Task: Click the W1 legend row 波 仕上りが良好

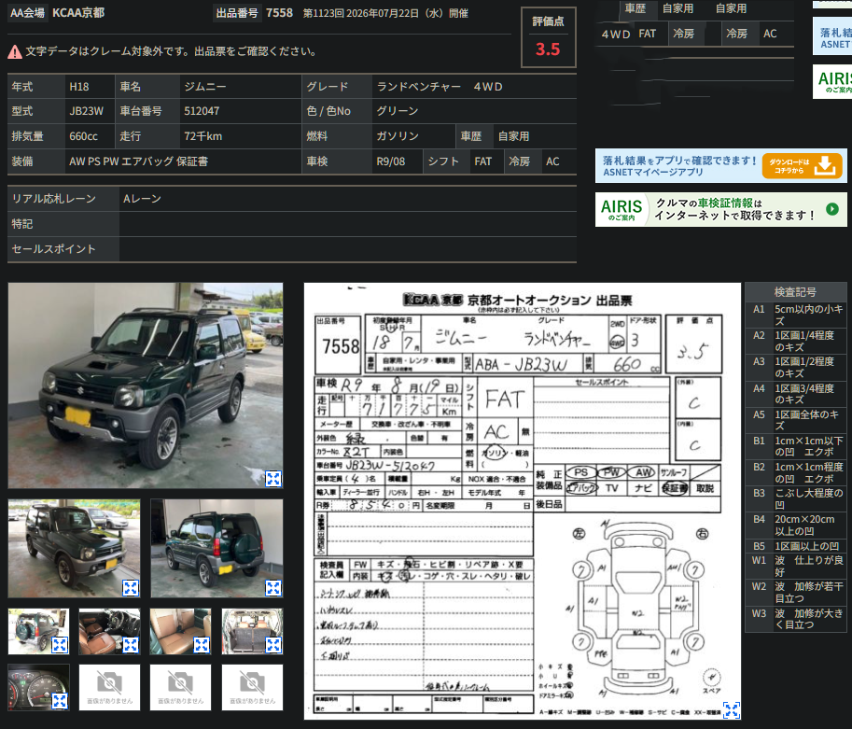Action: tap(795, 567)
